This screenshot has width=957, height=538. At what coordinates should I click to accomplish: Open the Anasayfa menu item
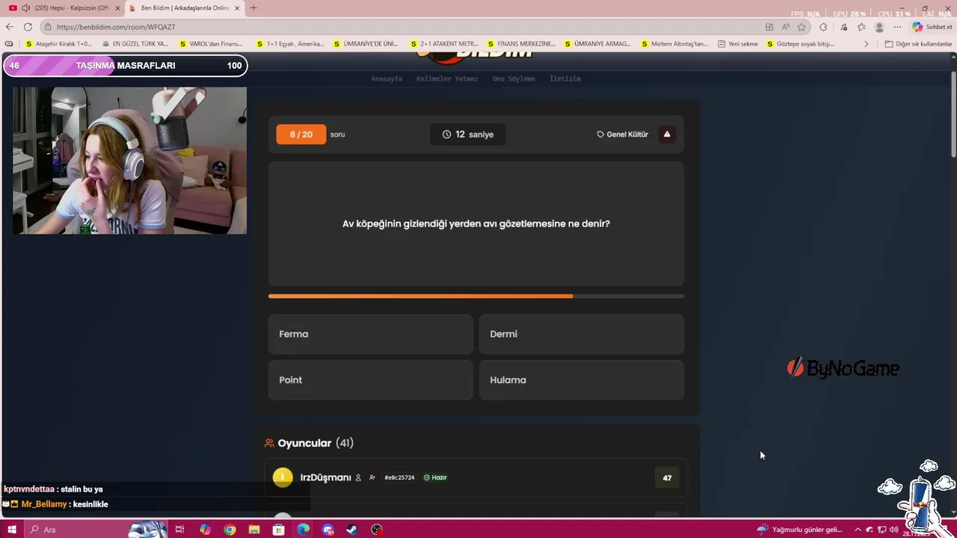pyautogui.click(x=387, y=78)
